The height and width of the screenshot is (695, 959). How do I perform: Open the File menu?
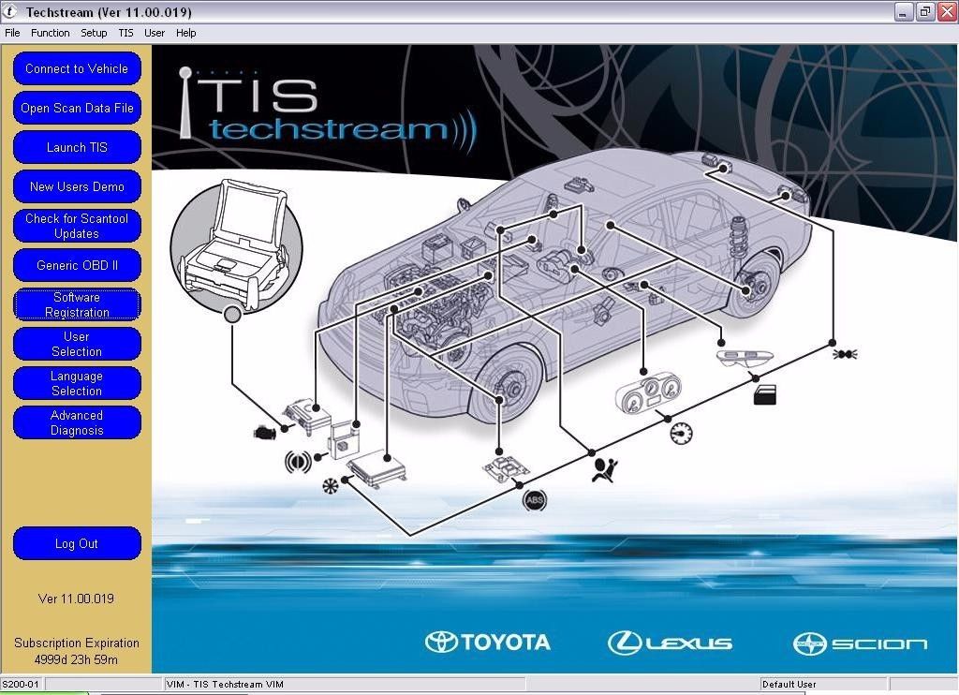click(x=12, y=33)
